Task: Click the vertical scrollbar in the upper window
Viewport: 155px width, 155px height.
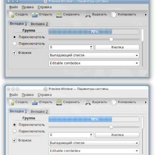Action: (143, 48)
